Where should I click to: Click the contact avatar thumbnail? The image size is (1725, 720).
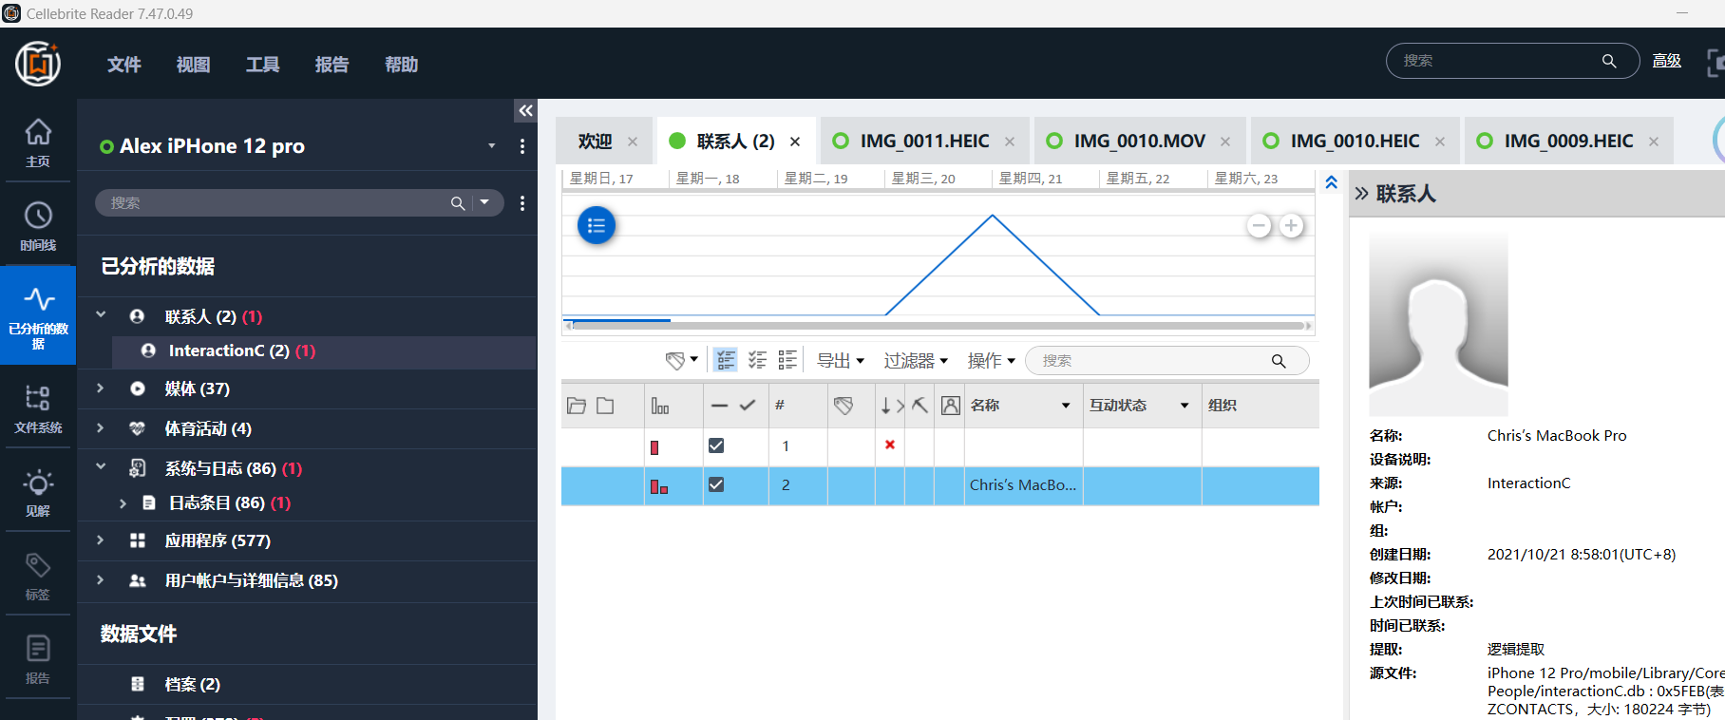coord(1438,323)
